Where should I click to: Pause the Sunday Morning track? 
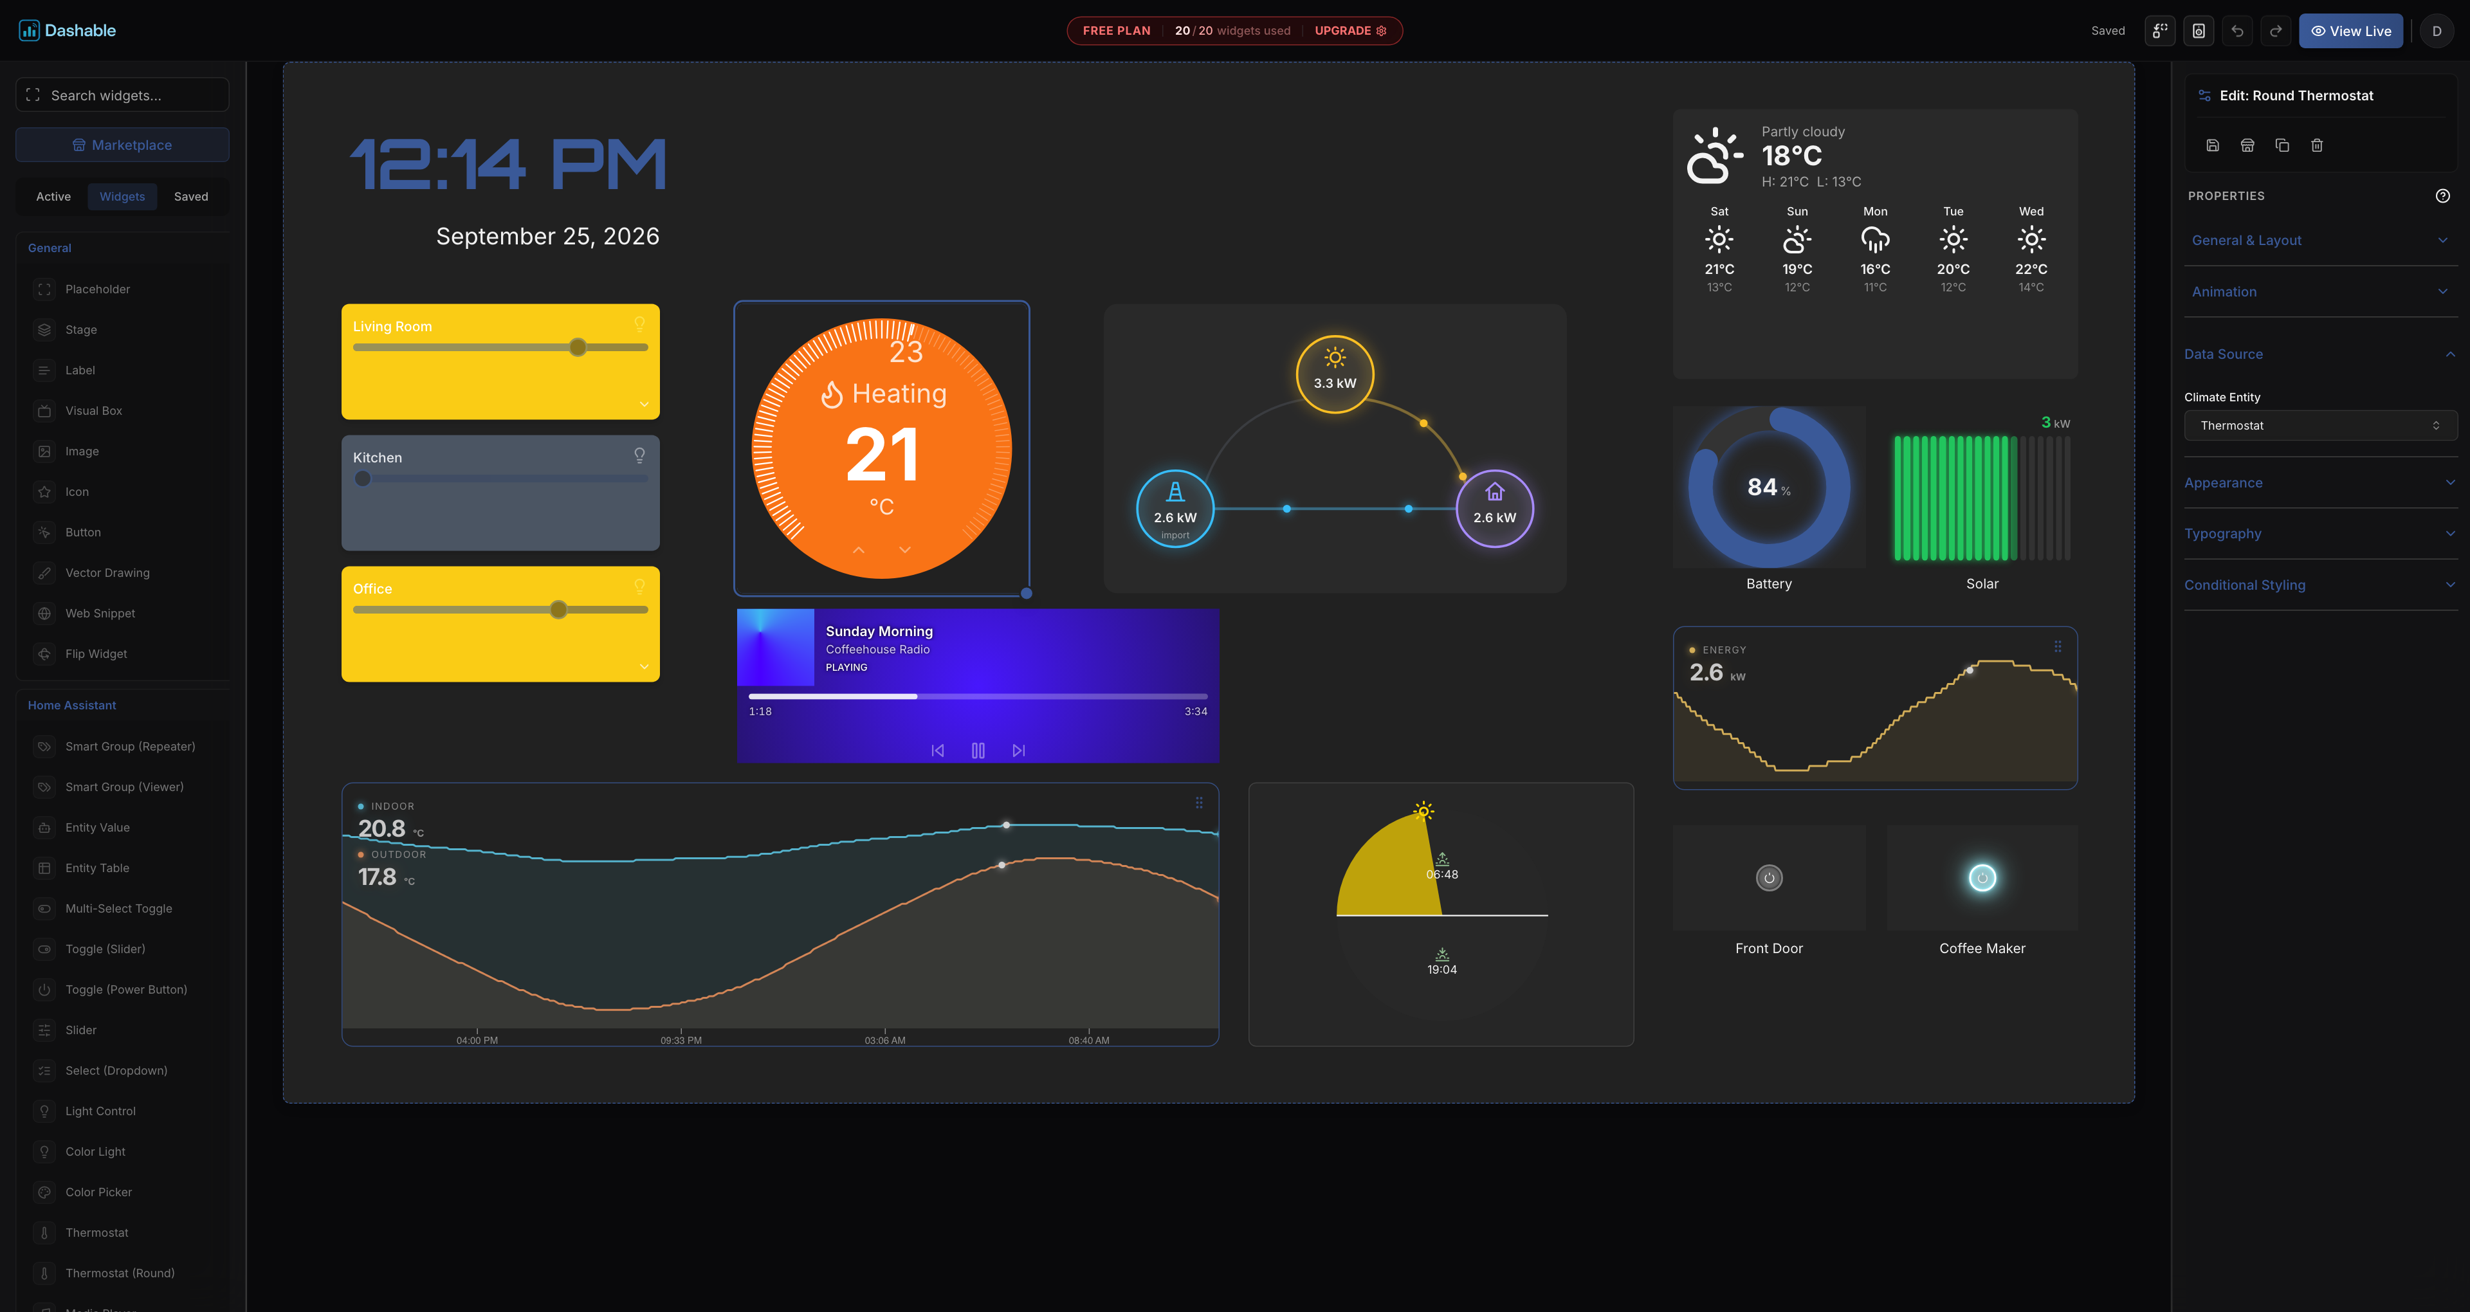(978, 751)
